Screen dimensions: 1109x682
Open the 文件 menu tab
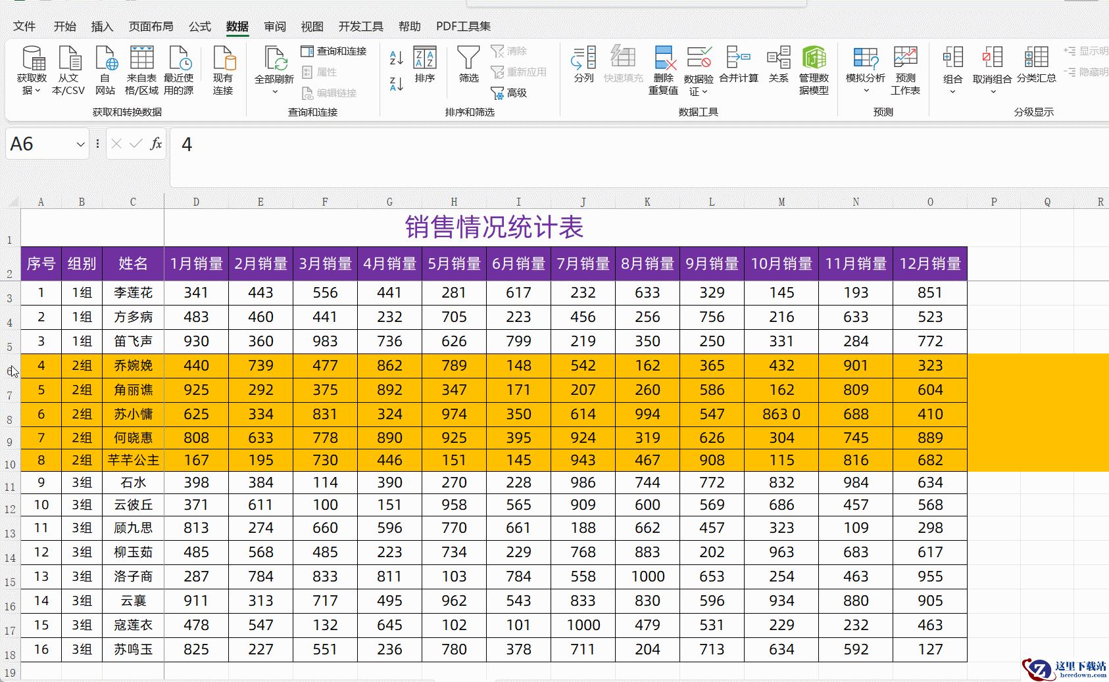tap(24, 26)
